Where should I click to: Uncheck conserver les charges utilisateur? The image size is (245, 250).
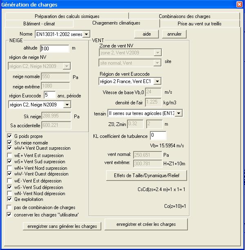[9, 214]
